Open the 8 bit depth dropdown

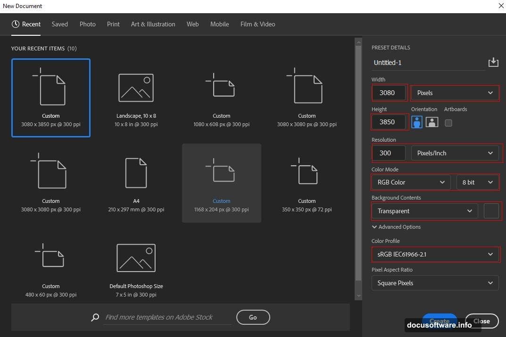[477, 182]
